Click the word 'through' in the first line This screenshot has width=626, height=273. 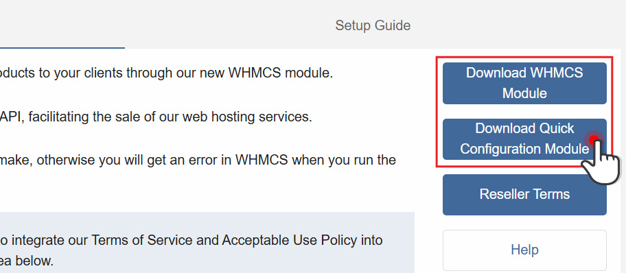(151, 73)
